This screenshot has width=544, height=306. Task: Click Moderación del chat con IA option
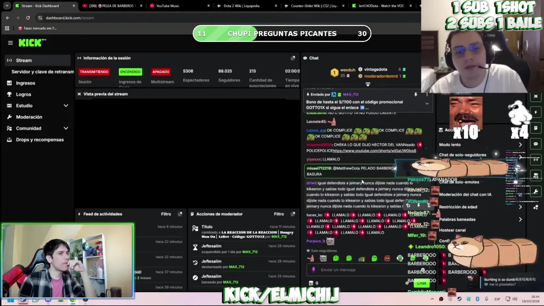click(x=465, y=194)
